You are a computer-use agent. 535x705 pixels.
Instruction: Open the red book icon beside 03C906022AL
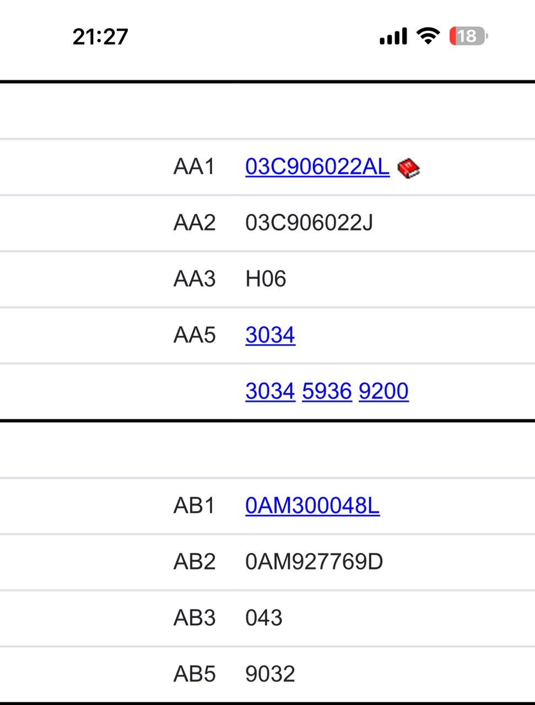[x=409, y=167]
